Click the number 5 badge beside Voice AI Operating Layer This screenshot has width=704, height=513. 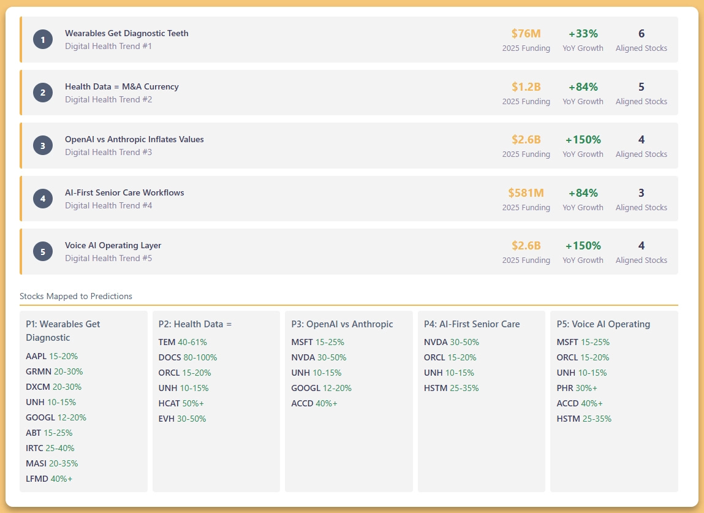[x=43, y=251]
